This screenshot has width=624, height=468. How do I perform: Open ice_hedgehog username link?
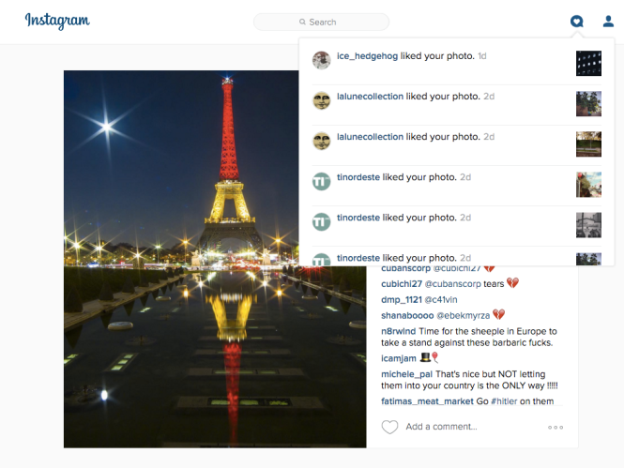click(x=367, y=56)
